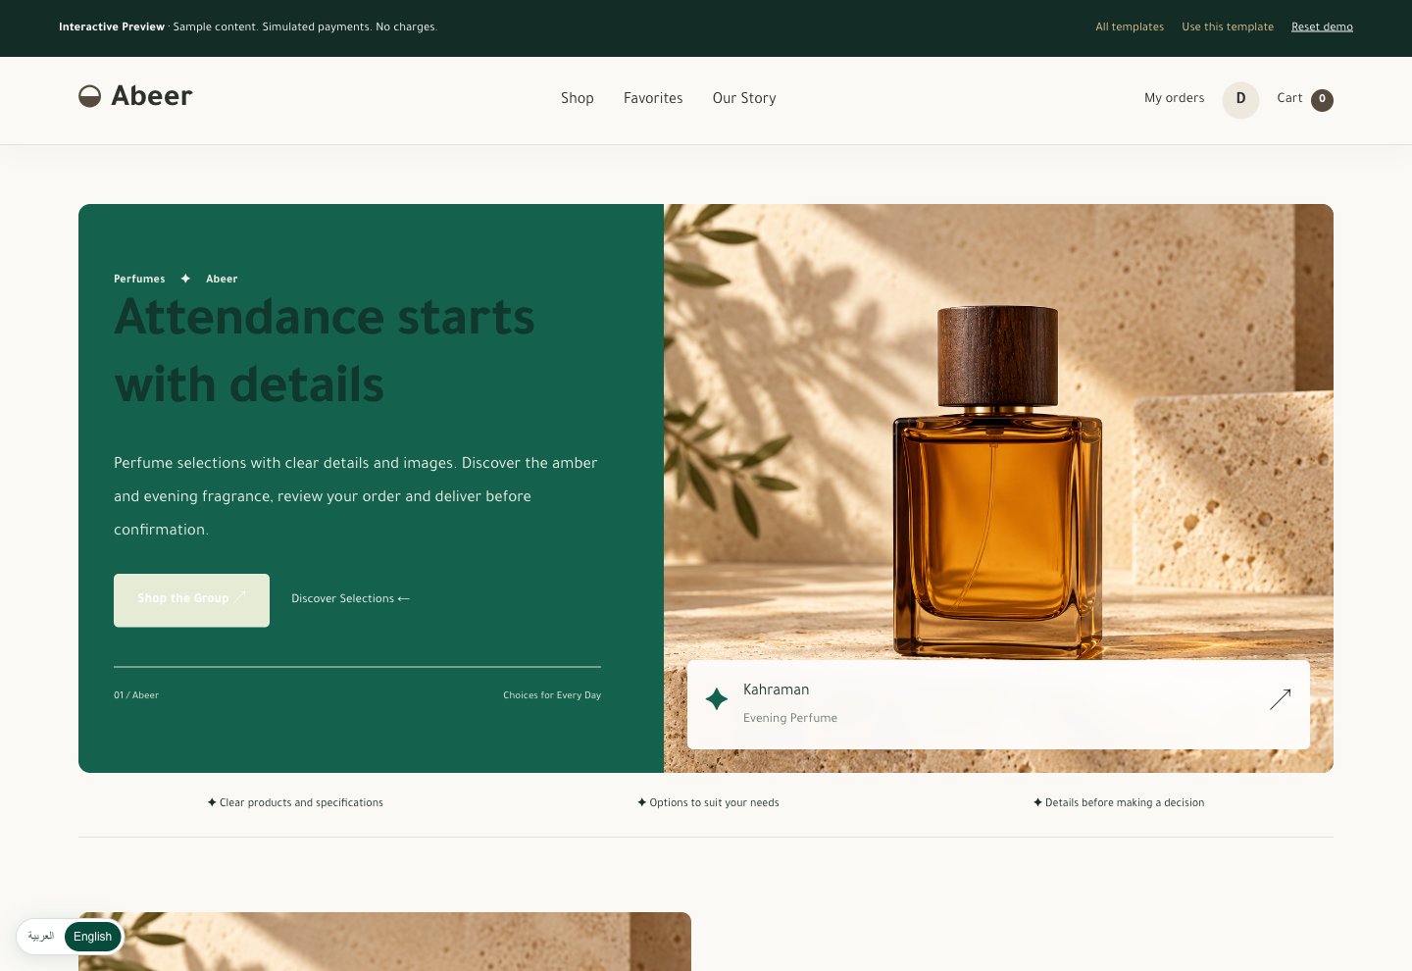Open the Kahraman Evening Perfume card
1412x971 pixels.
click(x=998, y=704)
